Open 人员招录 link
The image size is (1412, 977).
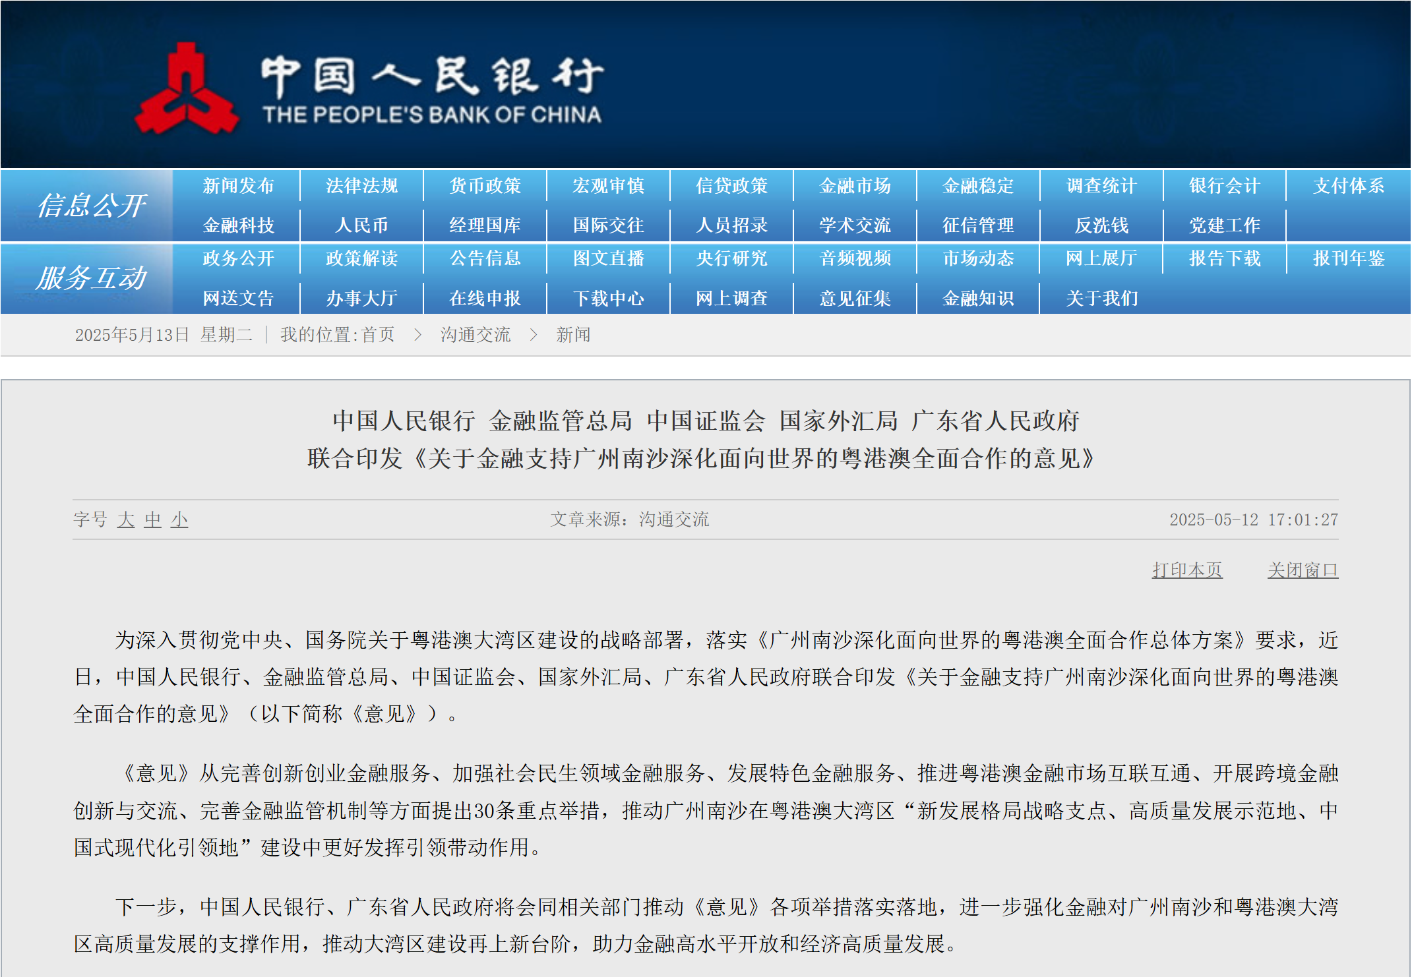pyautogui.click(x=731, y=225)
